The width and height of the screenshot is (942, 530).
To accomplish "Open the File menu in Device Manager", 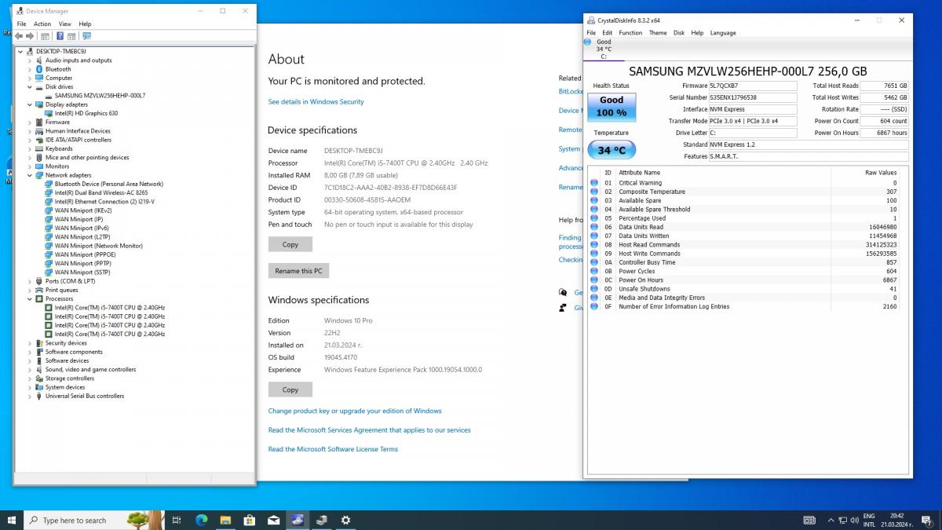I will click(x=21, y=24).
